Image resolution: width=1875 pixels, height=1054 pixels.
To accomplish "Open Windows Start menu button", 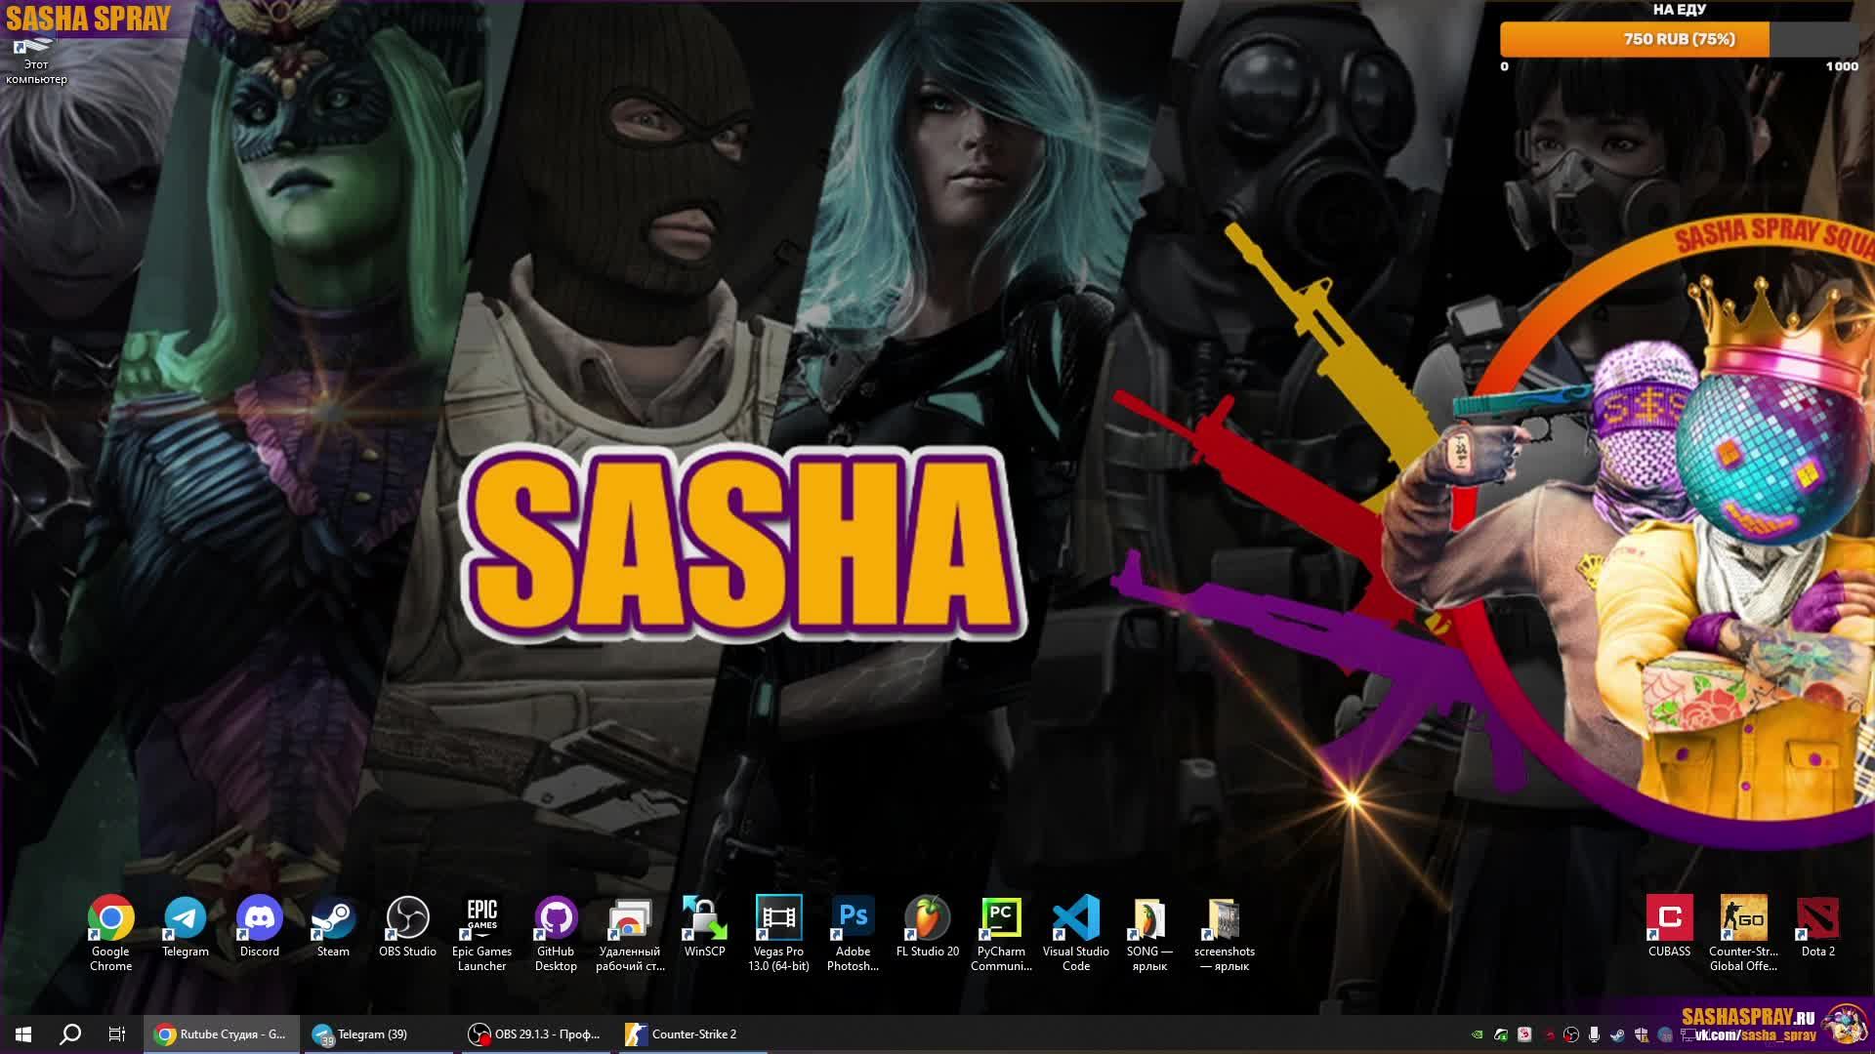I will point(23,1034).
